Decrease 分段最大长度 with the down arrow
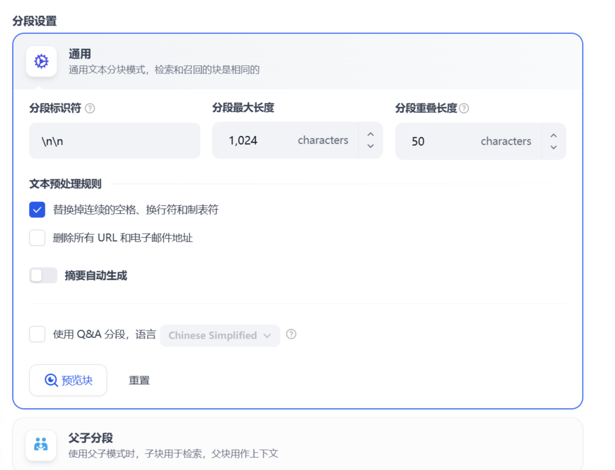 pos(370,146)
